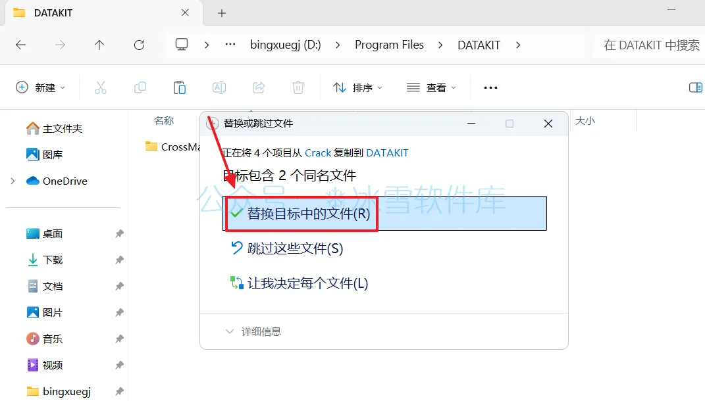This screenshot has width=705, height=401.
Task: Unpin 图片 using its pin icon
Action: tap(119, 312)
